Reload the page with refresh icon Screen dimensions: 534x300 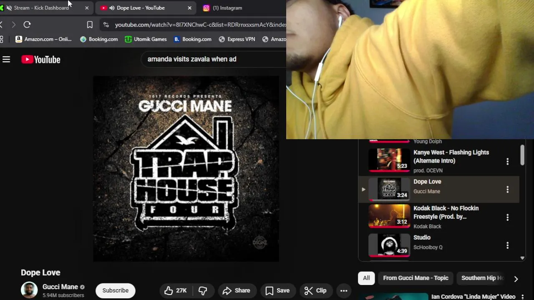pos(27,25)
